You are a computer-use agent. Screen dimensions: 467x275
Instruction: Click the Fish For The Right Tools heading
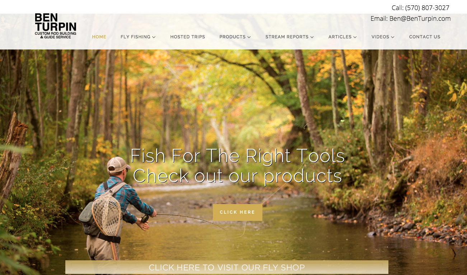tap(238, 156)
